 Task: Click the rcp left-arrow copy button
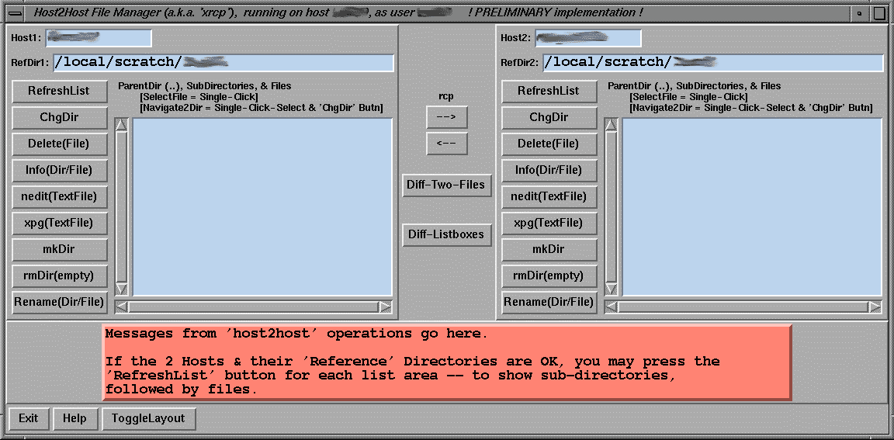(446, 144)
